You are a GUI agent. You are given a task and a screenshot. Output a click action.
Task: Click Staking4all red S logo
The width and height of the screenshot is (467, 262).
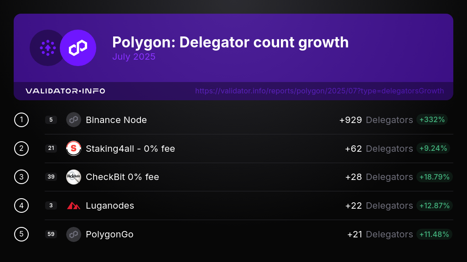coord(73,148)
